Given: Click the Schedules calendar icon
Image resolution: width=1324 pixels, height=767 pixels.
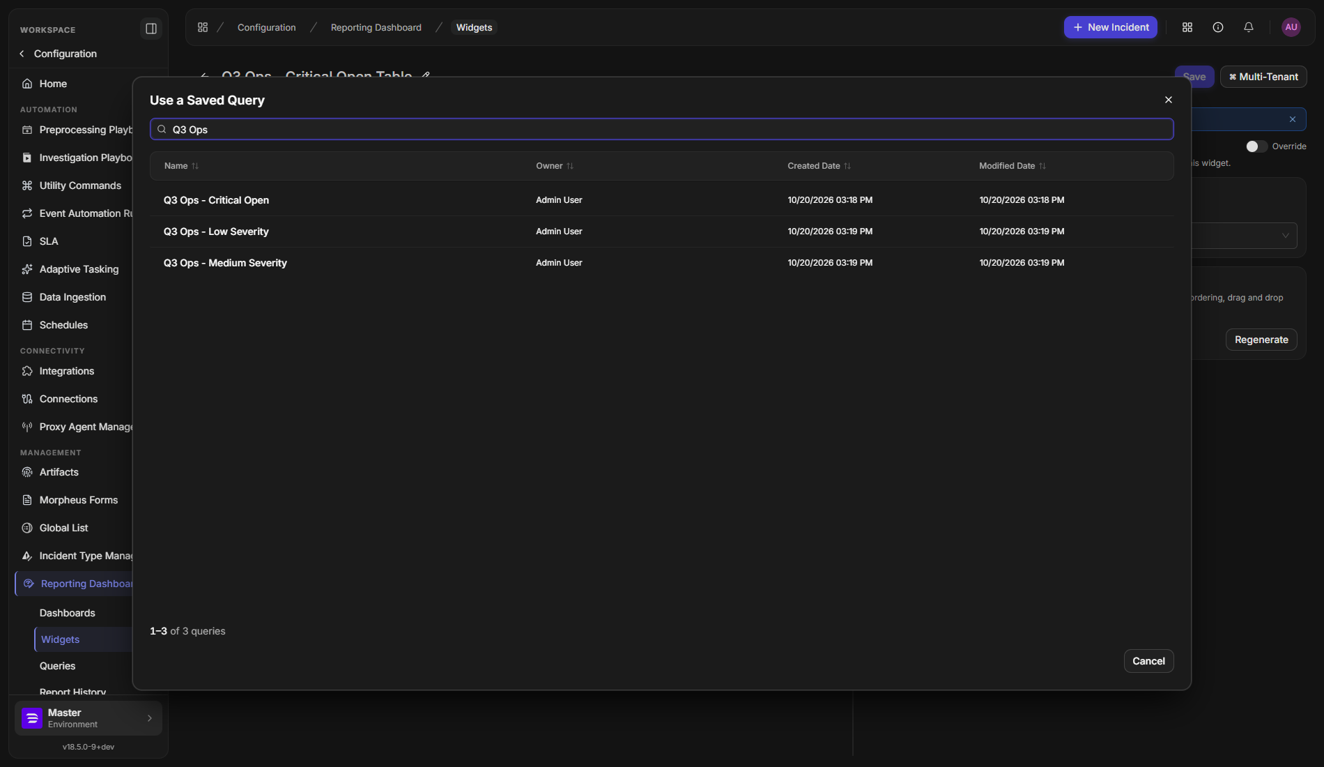Looking at the screenshot, I should [x=27, y=325].
